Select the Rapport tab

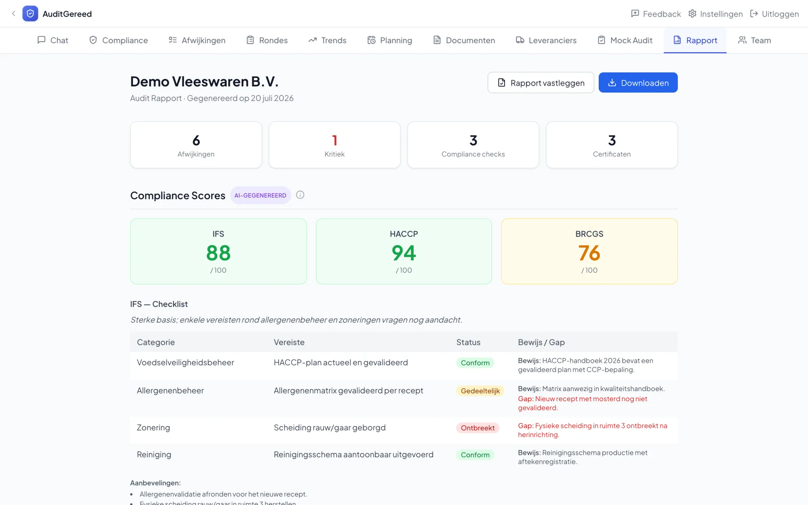(695, 40)
